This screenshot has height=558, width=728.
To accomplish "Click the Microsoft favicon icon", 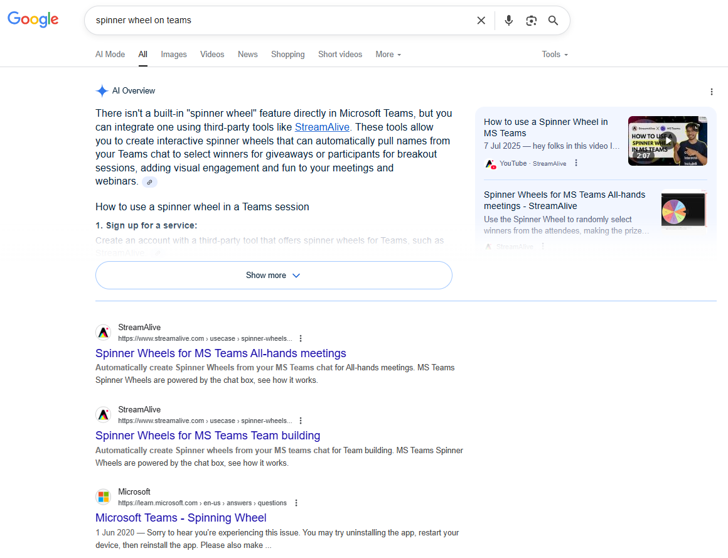I will point(104,496).
